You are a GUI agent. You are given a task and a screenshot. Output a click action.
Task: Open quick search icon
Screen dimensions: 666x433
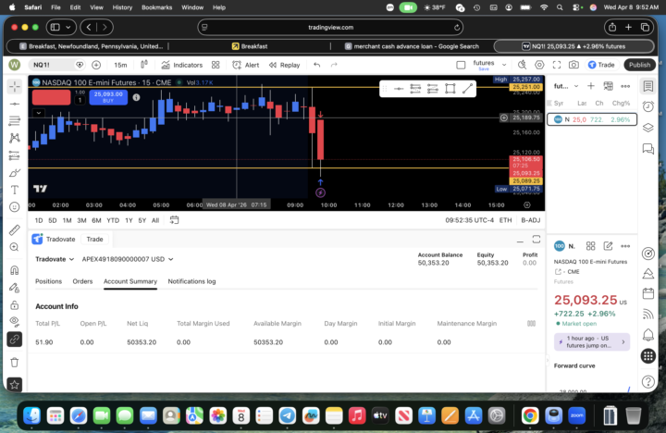(x=522, y=65)
